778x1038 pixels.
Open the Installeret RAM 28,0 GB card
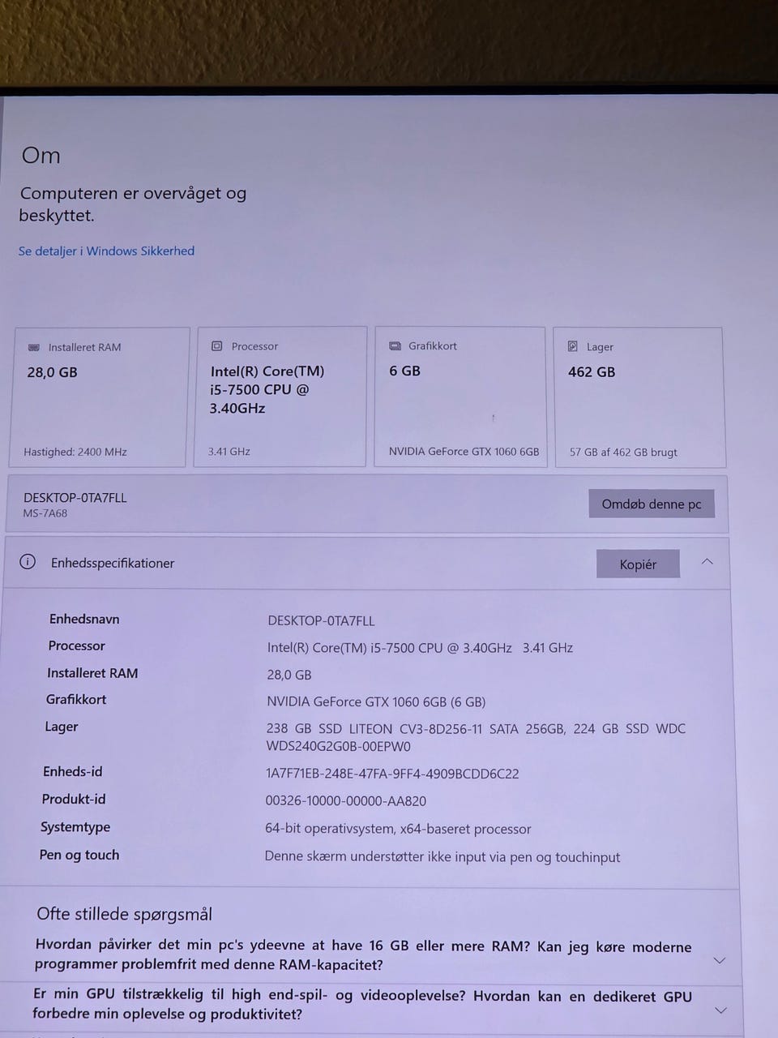point(100,397)
